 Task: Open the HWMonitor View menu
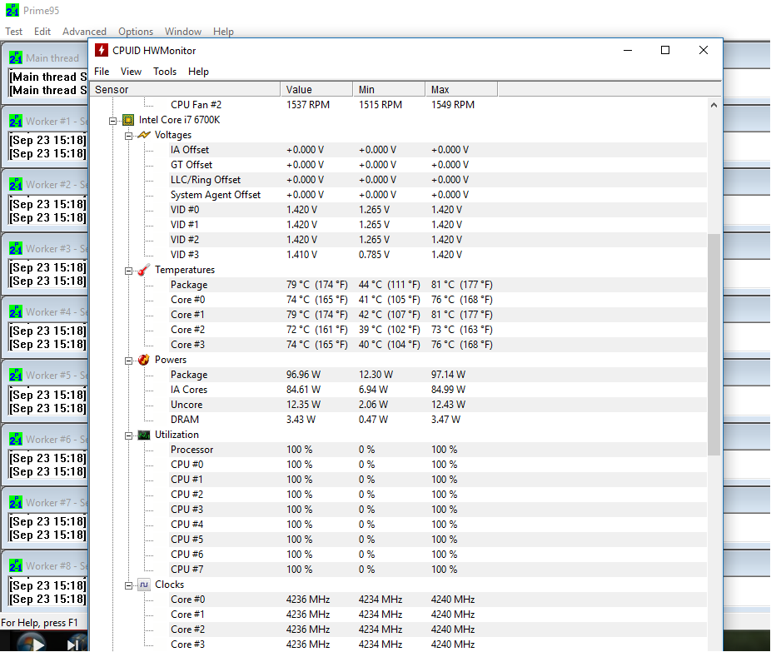coord(131,72)
